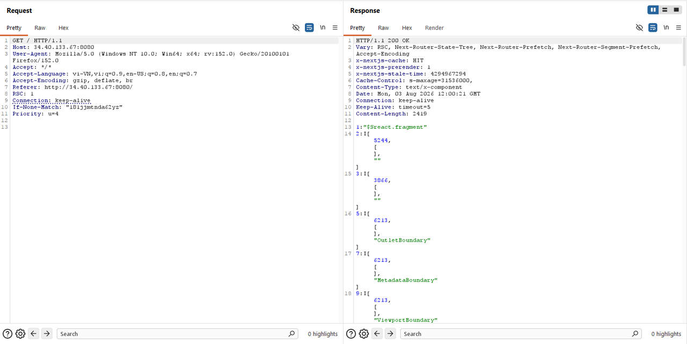Switch to Response Hex tab
This screenshot has height=344, width=687.
pos(407,28)
